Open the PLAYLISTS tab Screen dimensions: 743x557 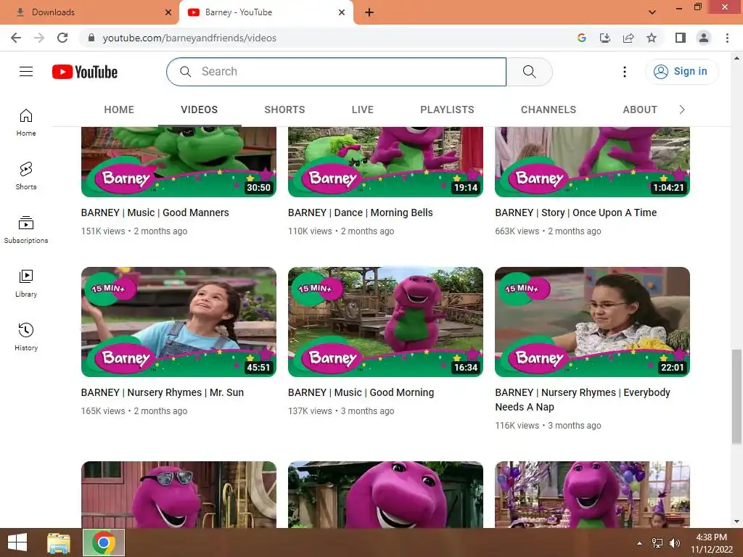[x=447, y=110]
